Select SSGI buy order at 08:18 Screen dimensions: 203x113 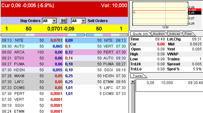32,106
